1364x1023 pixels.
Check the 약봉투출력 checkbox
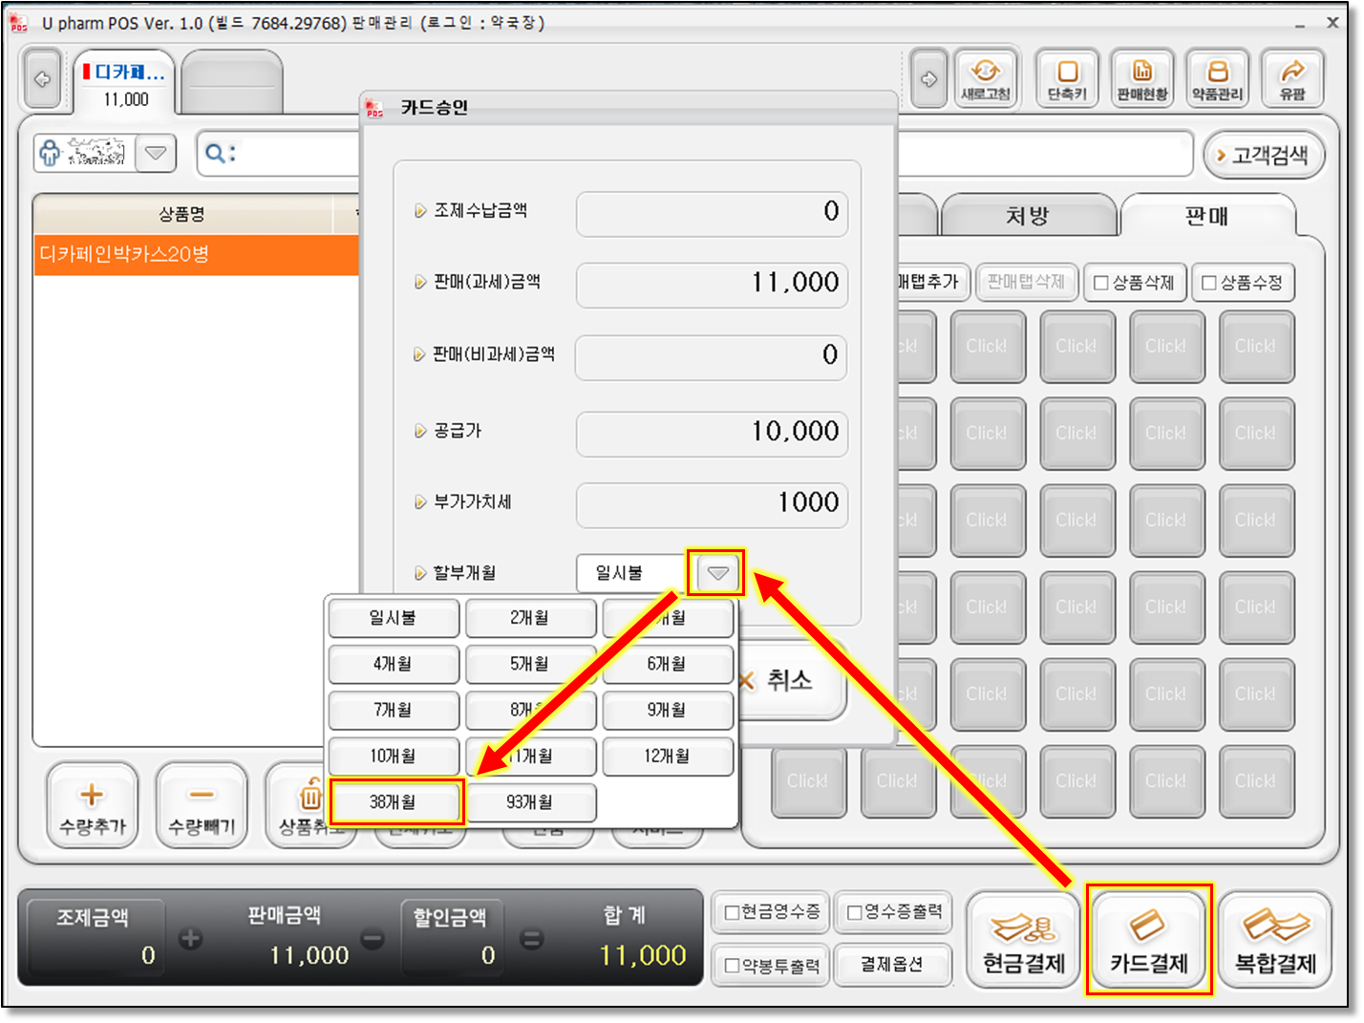tap(733, 966)
